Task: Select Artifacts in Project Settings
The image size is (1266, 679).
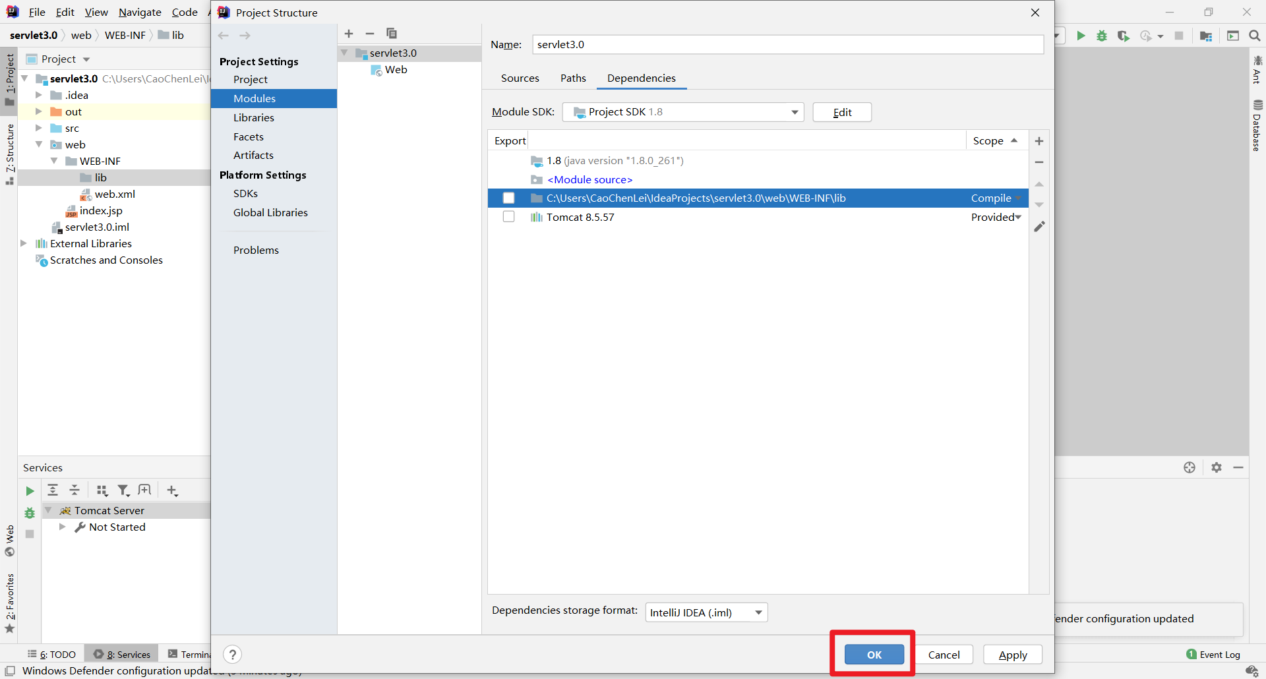Action: 253,155
